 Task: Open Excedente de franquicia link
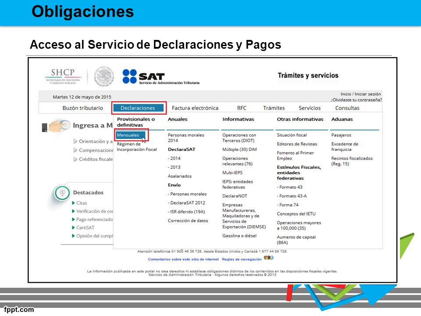pos(345,147)
